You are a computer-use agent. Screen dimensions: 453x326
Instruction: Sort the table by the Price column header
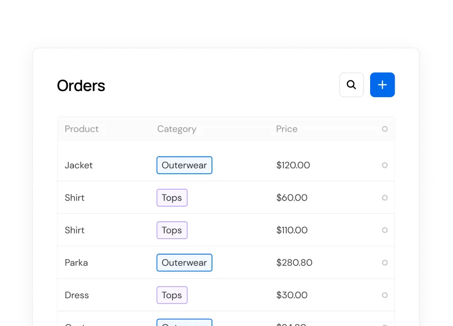tap(287, 129)
